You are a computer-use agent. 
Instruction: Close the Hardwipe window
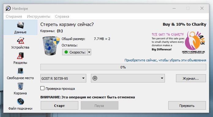(x=202, y=9)
